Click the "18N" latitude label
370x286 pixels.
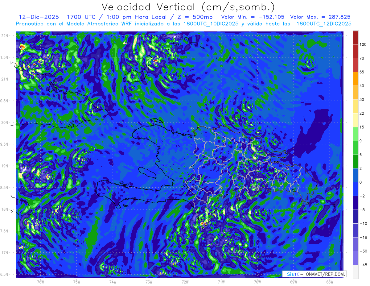point(5,209)
